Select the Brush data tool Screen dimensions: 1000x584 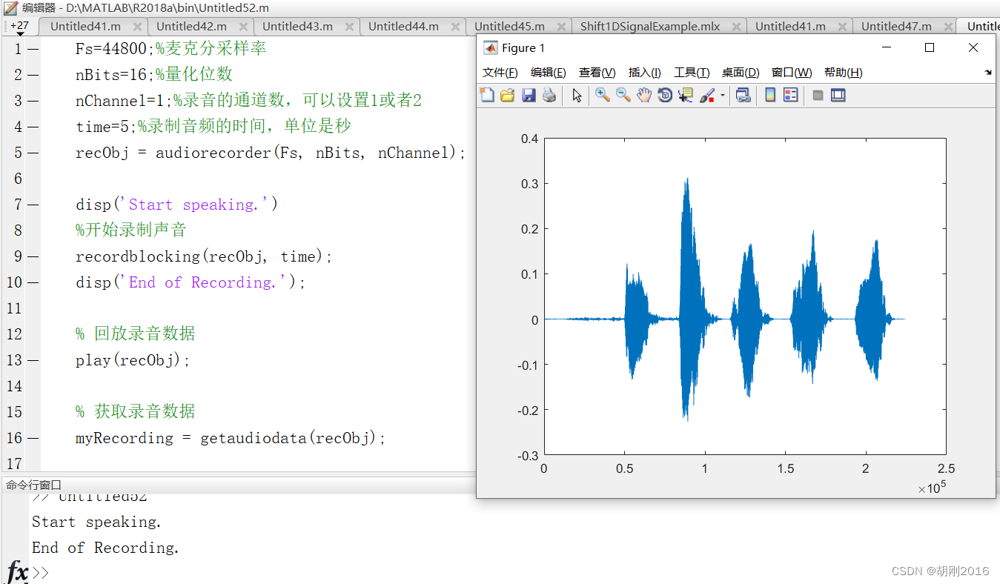(x=707, y=95)
